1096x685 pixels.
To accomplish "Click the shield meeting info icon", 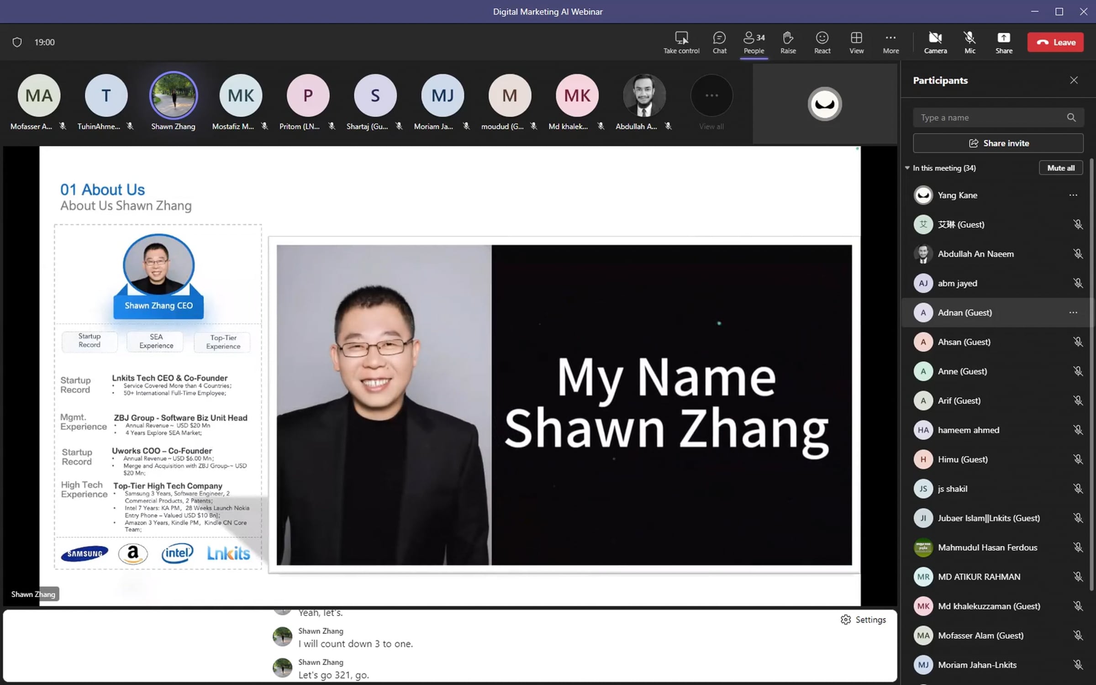I will pyautogui.click(x=17, y=42).
